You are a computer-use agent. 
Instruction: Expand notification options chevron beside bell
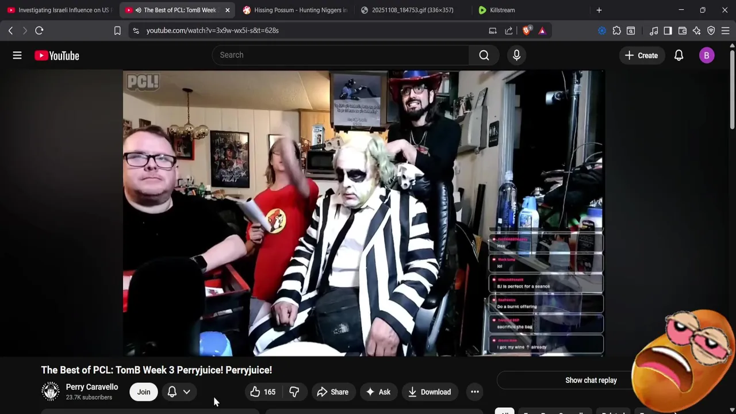pos(187,392)
